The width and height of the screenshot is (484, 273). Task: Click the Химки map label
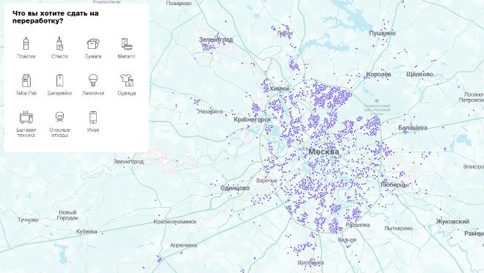[x=279, y=89]
